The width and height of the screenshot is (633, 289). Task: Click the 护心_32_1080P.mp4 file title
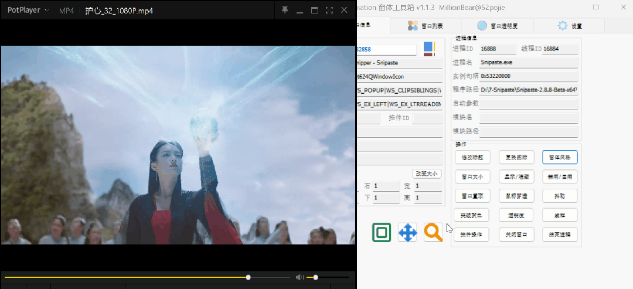click(x=119, y=11)
